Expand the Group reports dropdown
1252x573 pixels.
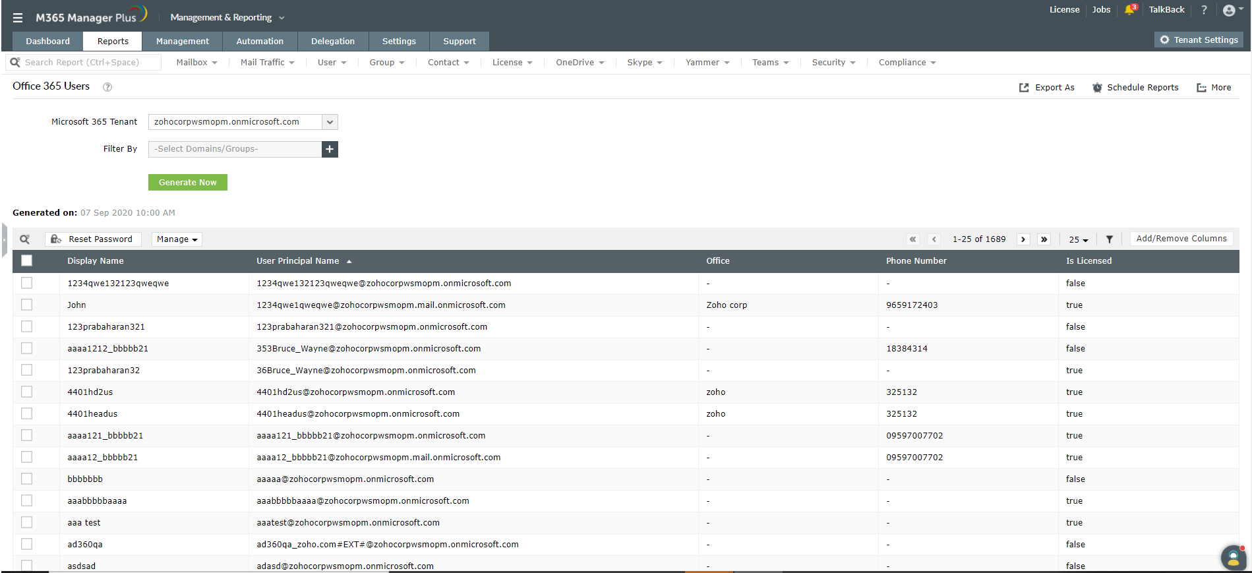tap(387, 63)
